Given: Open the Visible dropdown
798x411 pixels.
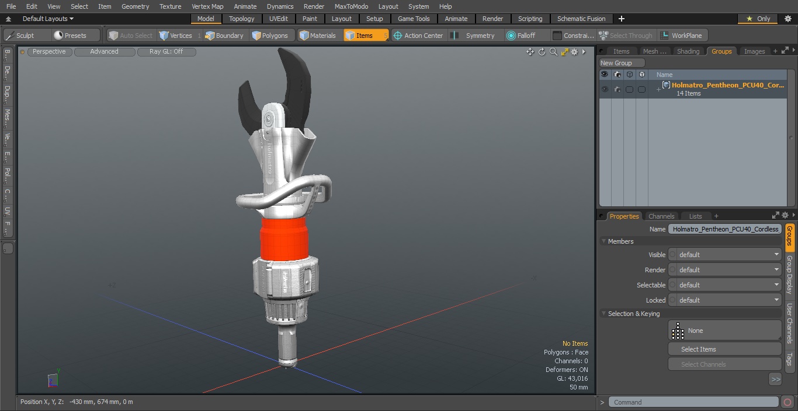Looking at the screenshot, I should pyautogui.click(x=724, y=255).
